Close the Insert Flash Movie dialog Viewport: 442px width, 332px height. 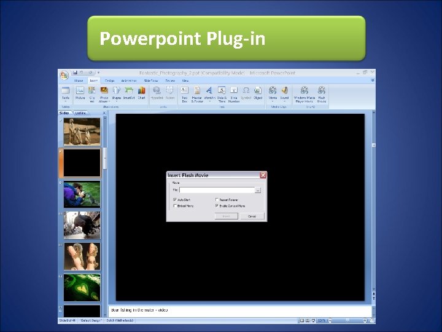click(x=263, y=175)
